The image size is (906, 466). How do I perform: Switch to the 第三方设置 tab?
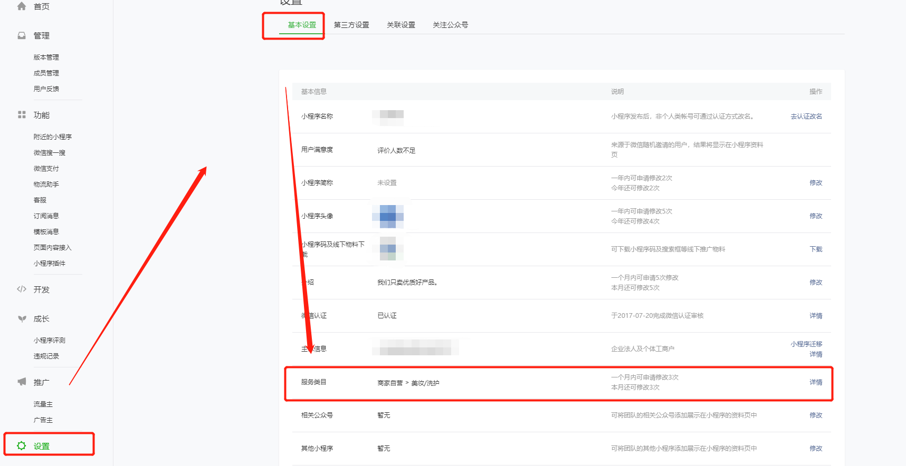tap(351, 25)
